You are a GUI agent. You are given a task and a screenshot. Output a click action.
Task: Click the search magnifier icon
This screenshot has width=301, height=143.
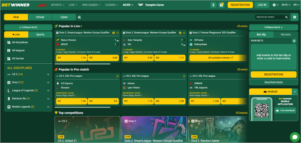click(286, 17)
